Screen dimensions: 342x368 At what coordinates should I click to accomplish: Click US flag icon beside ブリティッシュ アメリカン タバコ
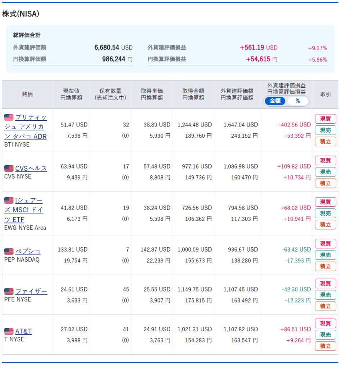[x=9, y=117]
